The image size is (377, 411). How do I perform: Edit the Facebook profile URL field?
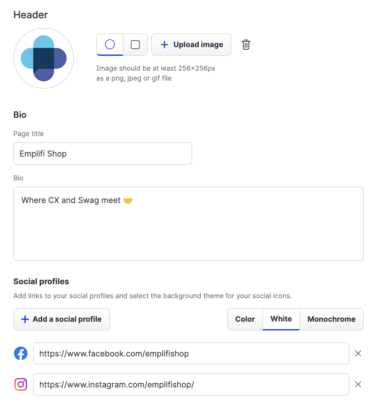(191, 353)
